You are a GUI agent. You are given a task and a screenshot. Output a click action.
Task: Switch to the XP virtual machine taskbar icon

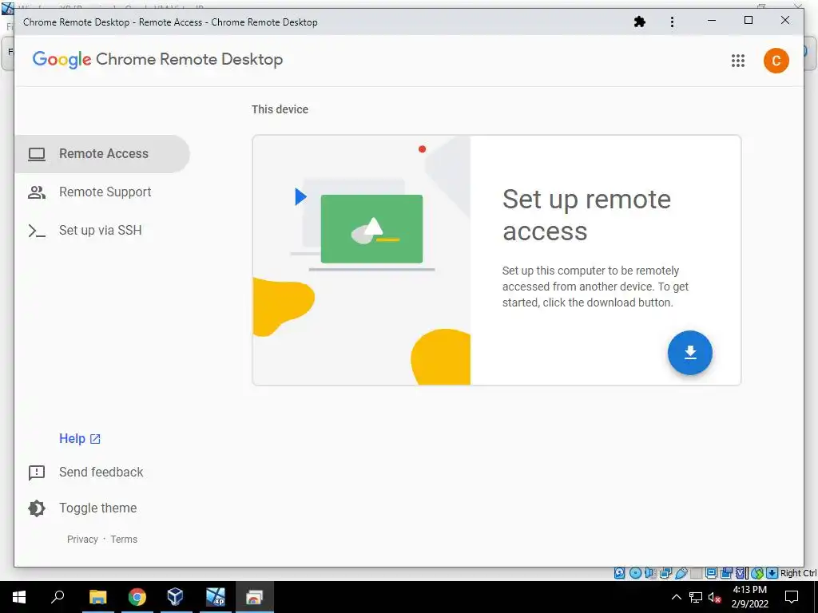click(x=216, y=597)
